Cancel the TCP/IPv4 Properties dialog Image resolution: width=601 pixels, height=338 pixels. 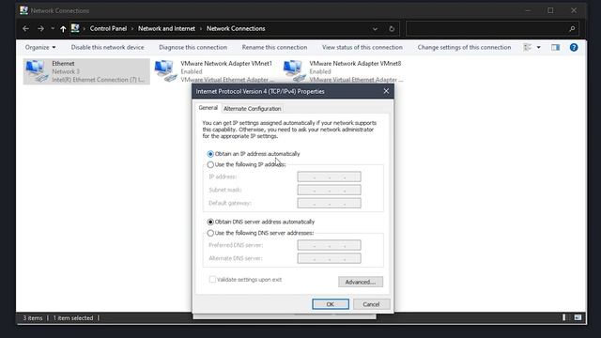(371, 304)
